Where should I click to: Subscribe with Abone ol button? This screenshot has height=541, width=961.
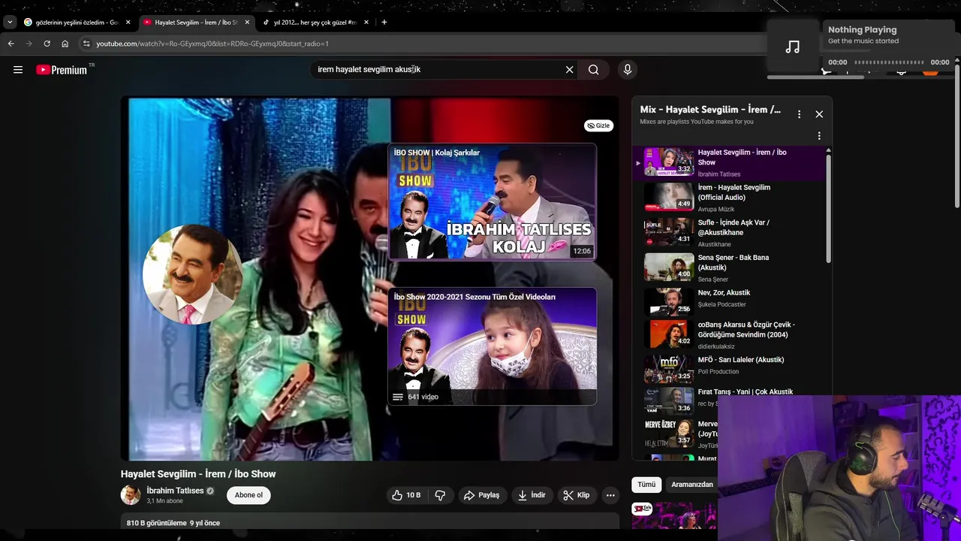(249, 495)
